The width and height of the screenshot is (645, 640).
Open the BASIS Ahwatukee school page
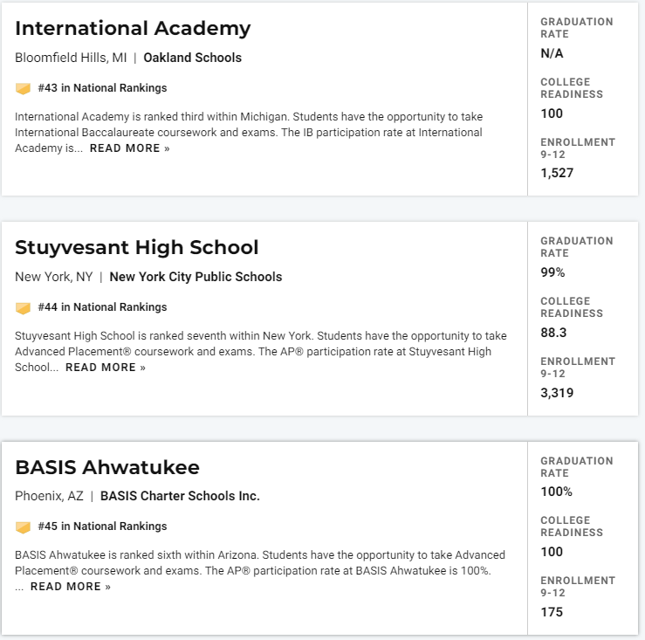pos(107,467)
